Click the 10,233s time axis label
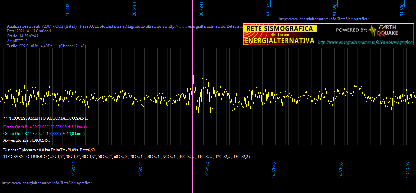This screenshot has height=193, width=416. tap(68, 9)
